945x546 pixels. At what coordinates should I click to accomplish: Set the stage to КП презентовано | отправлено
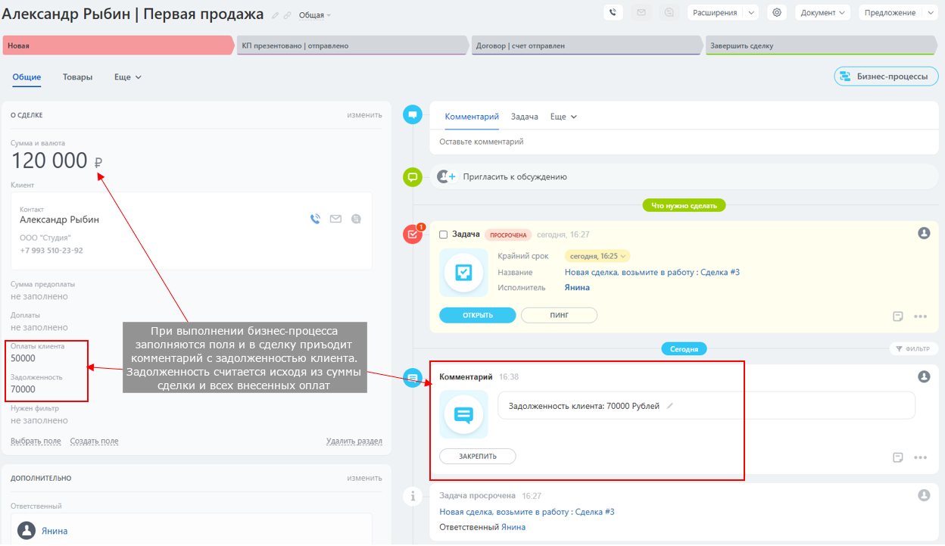[x=352, y=45]
